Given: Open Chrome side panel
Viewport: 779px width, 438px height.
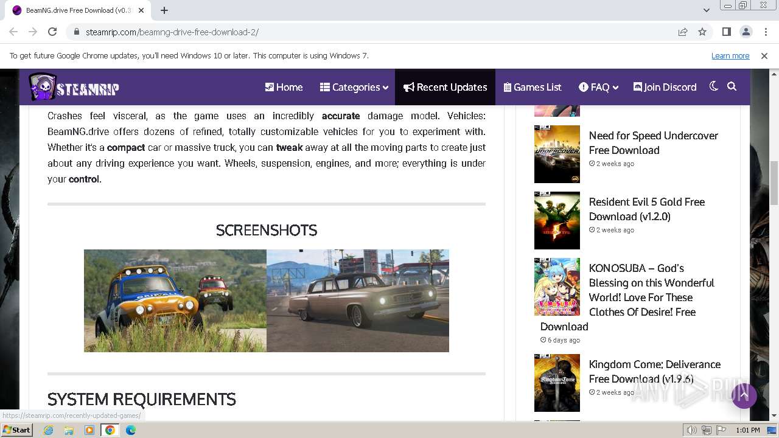Looking at the screenshot, I should tap(727, 32).
